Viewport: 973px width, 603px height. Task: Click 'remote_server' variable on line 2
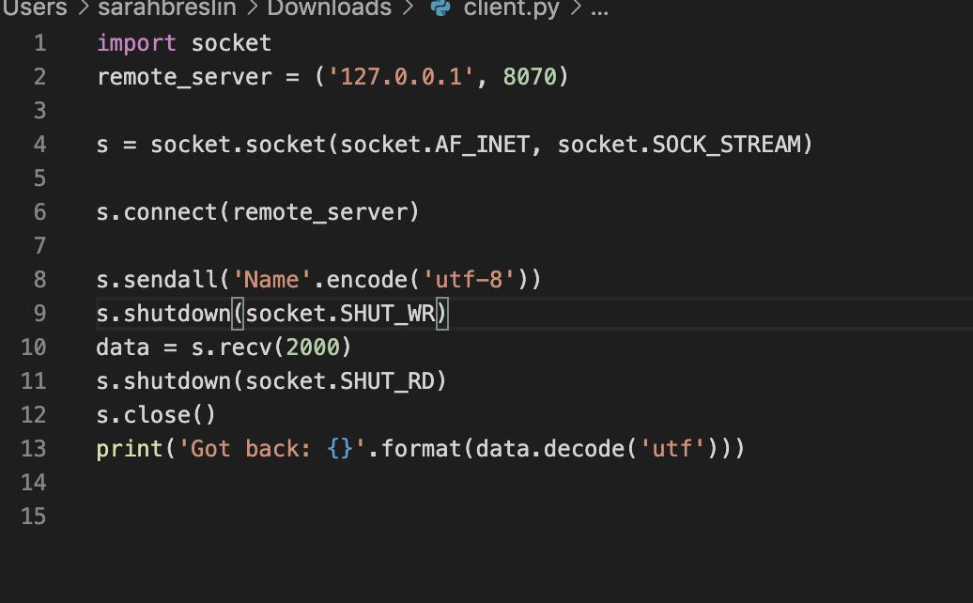pyautogui.click(x=184, y=78)
